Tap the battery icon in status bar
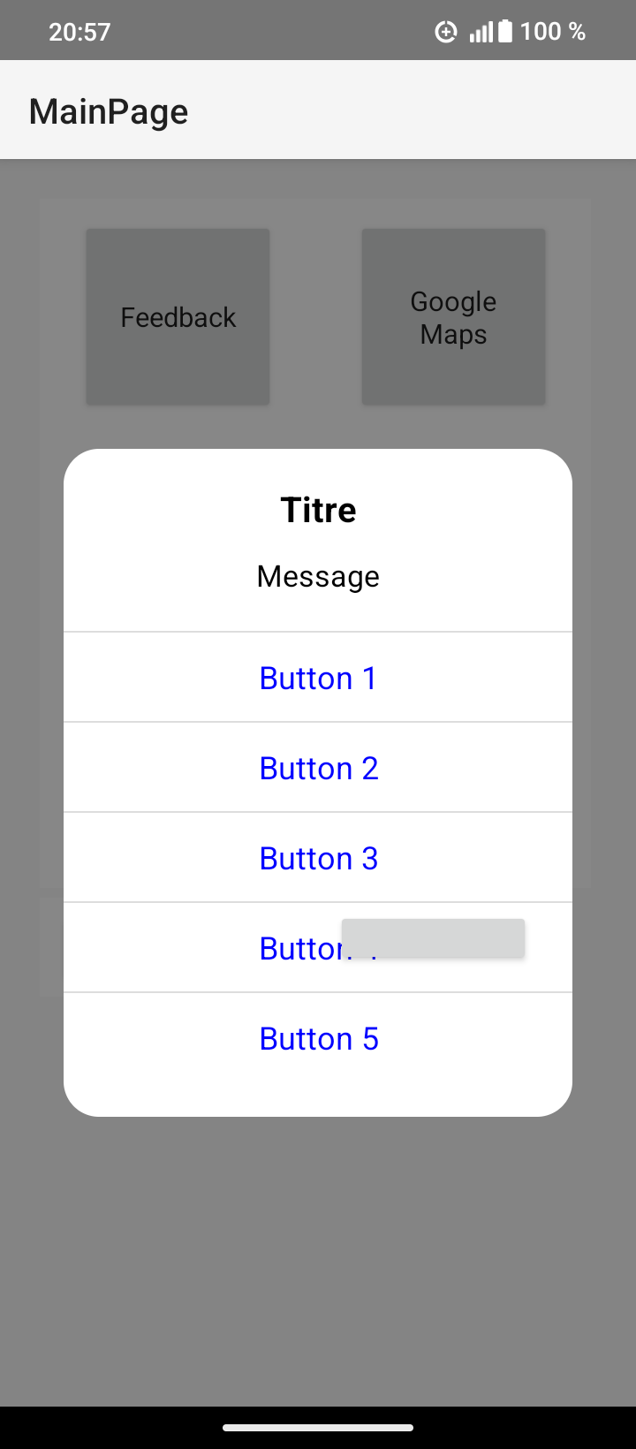The width and height of the screenshot is (636, 1449). tap(505, 32)
